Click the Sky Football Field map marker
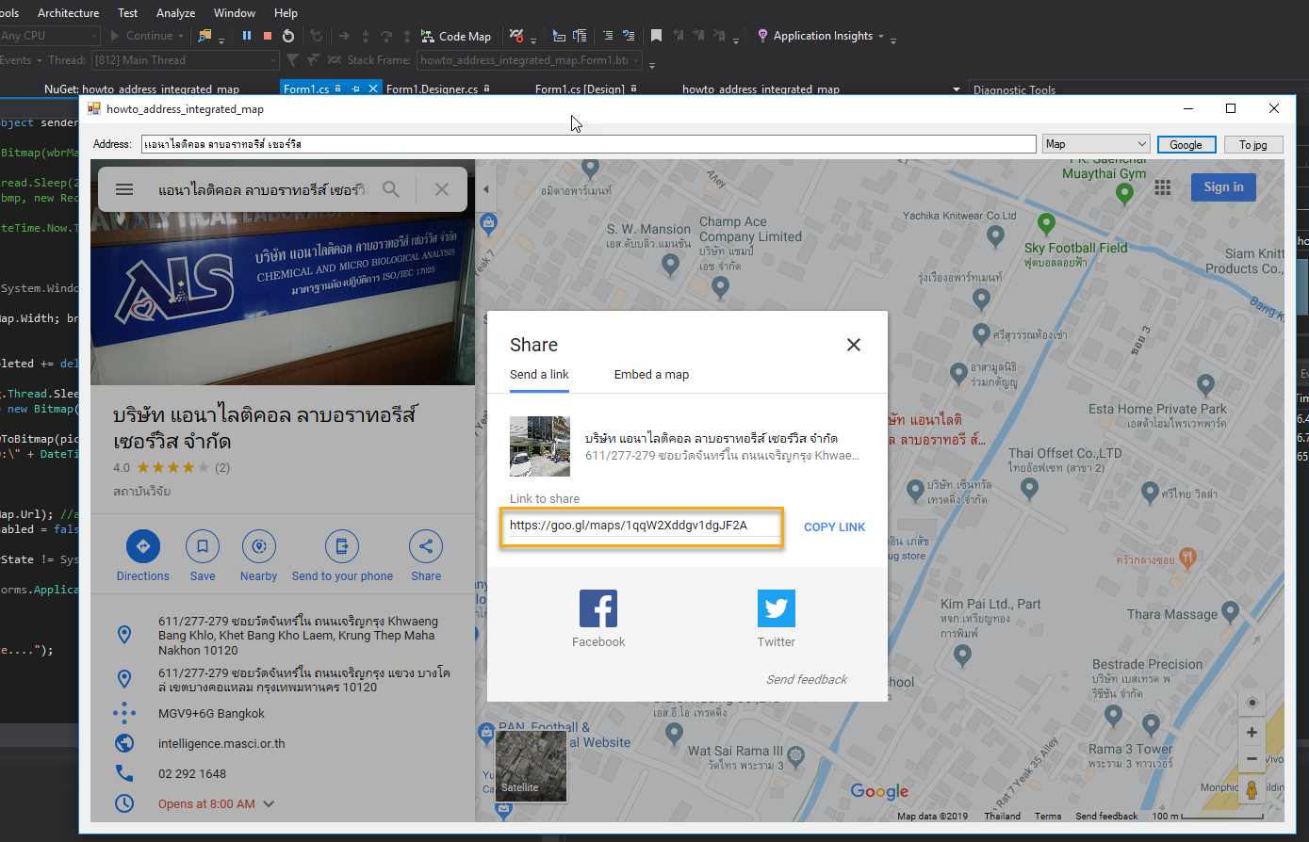Viewport: 1309px width, 842px height. pyautogui.click(x=1046, y=225)
